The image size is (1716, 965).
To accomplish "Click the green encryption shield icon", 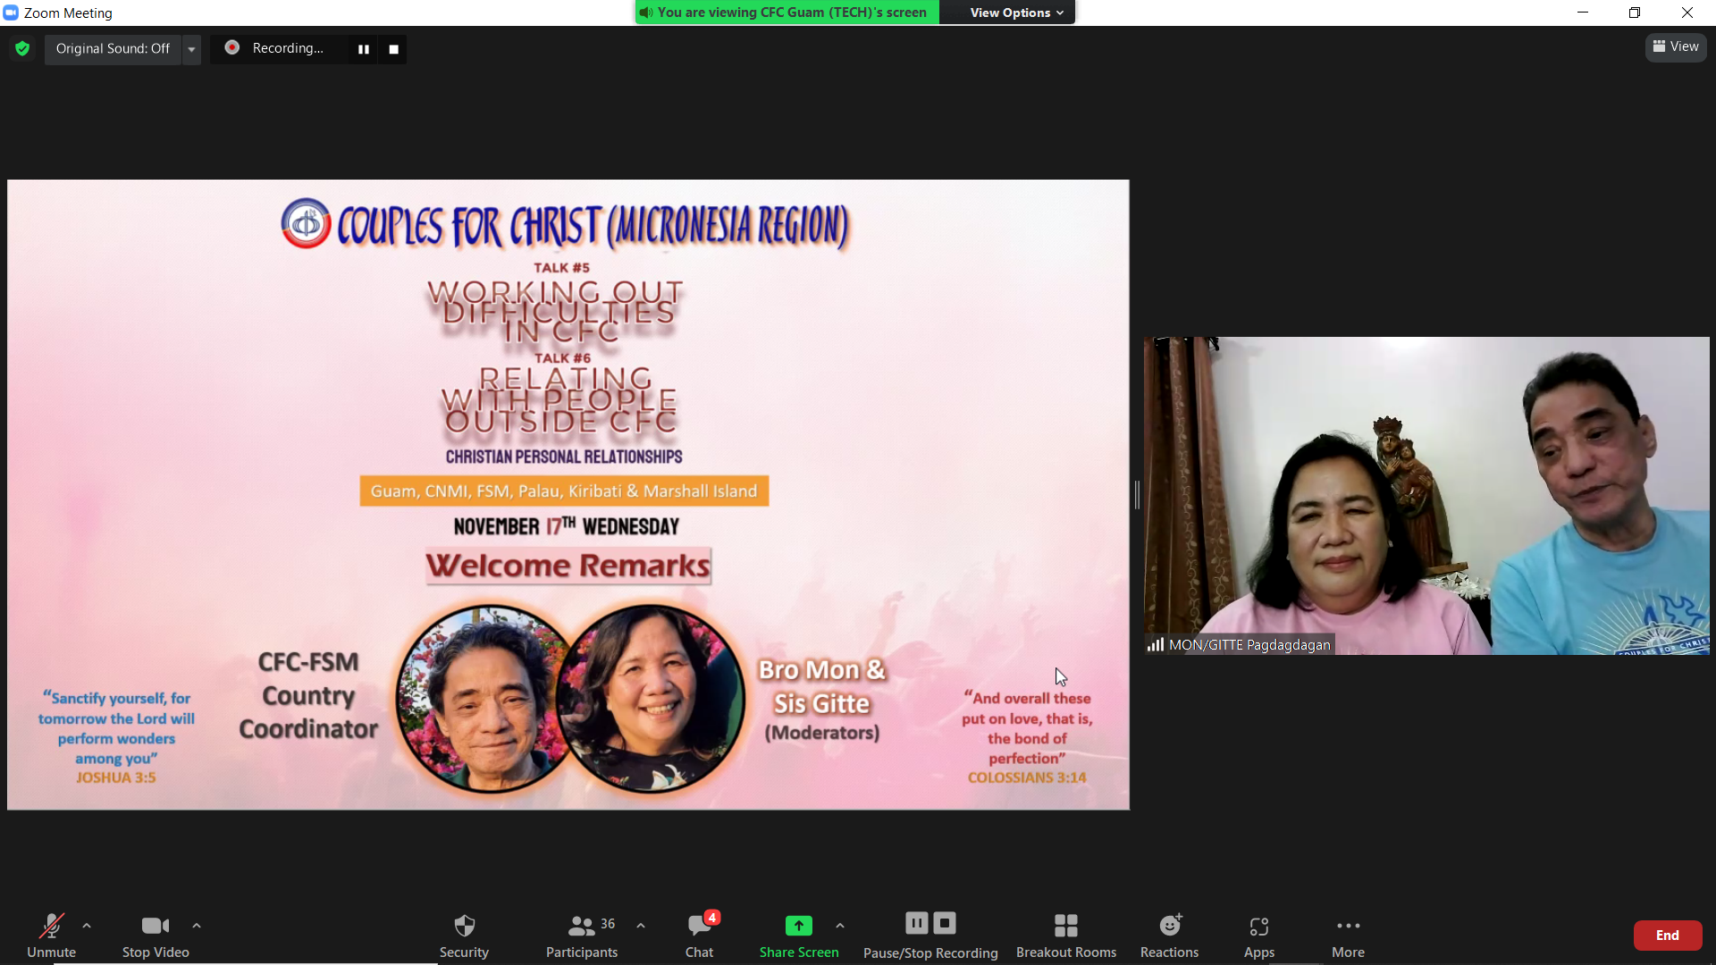I will point(22,48).
